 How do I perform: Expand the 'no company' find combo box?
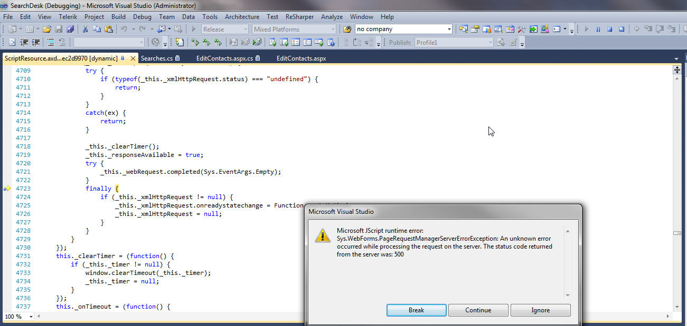click(x=449, y=29)
